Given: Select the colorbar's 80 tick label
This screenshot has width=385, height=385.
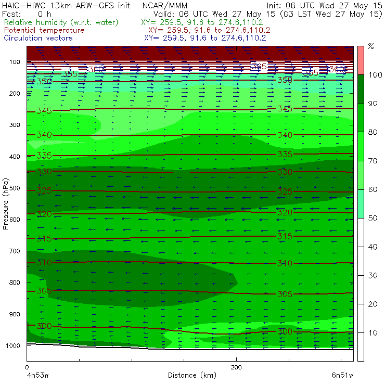Looking at the screenshot, I should point(373,132).
